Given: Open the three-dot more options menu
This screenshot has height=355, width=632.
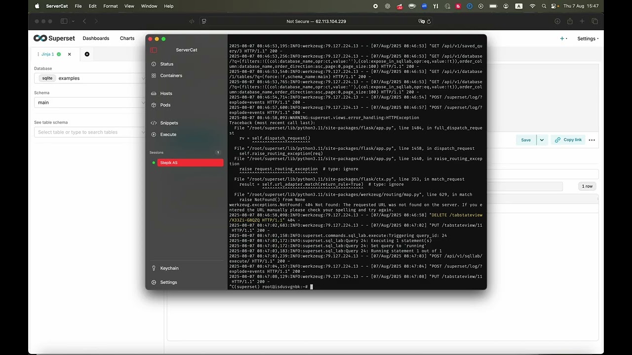Looking at the screenshot, I should tap(592, 140).
